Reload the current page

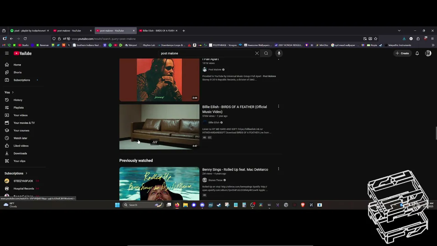[25, 39]
